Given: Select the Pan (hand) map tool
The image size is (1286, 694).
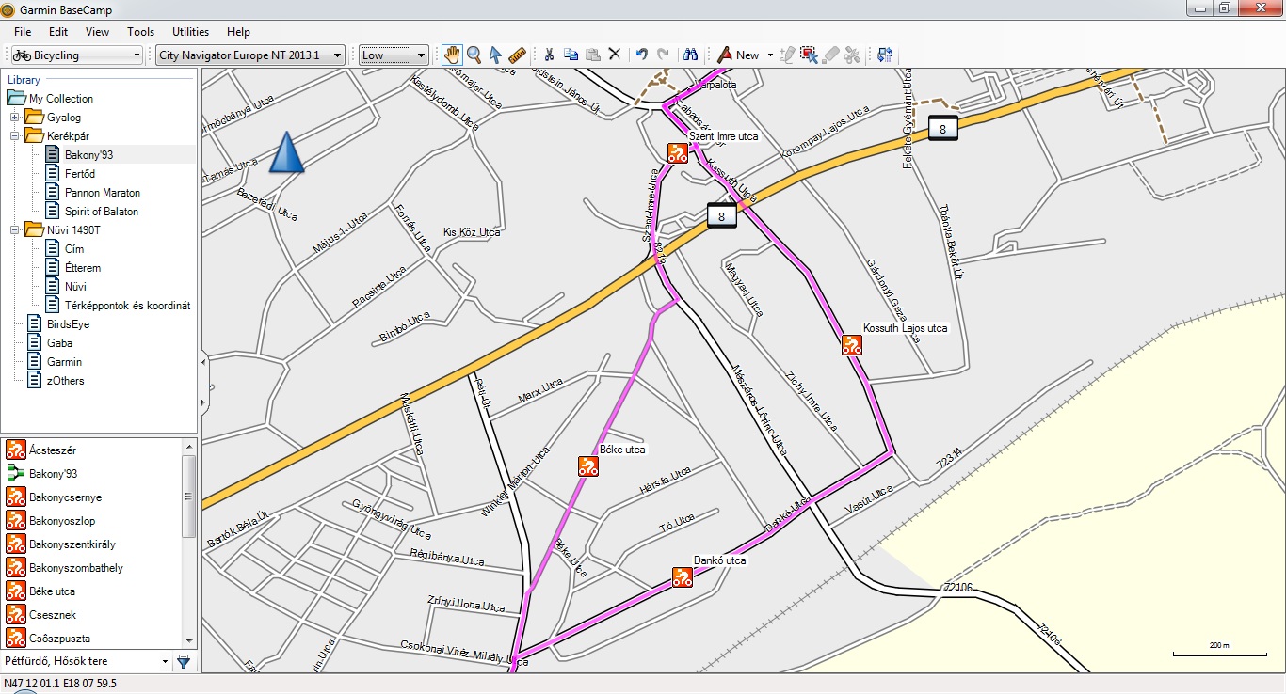Looking at the screenshot, I should pos(453,55).
